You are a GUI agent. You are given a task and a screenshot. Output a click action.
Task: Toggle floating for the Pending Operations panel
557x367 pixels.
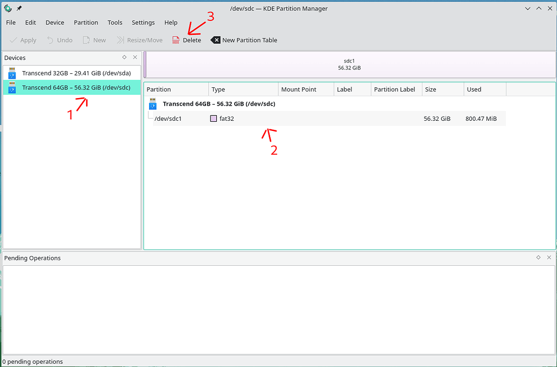(x=538, y=258)
